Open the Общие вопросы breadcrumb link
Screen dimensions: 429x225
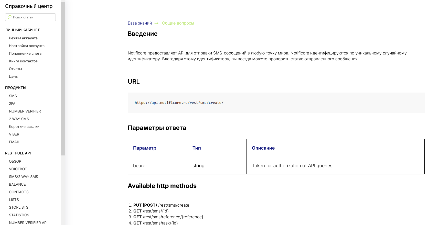tap(178, 23)
